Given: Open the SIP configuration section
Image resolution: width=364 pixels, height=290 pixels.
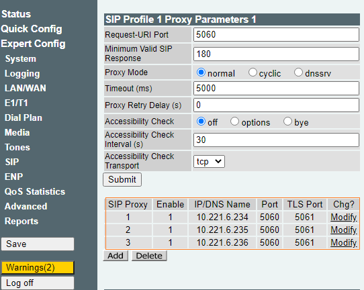Looking at the screenshot, I should click(x=12, y=162).
